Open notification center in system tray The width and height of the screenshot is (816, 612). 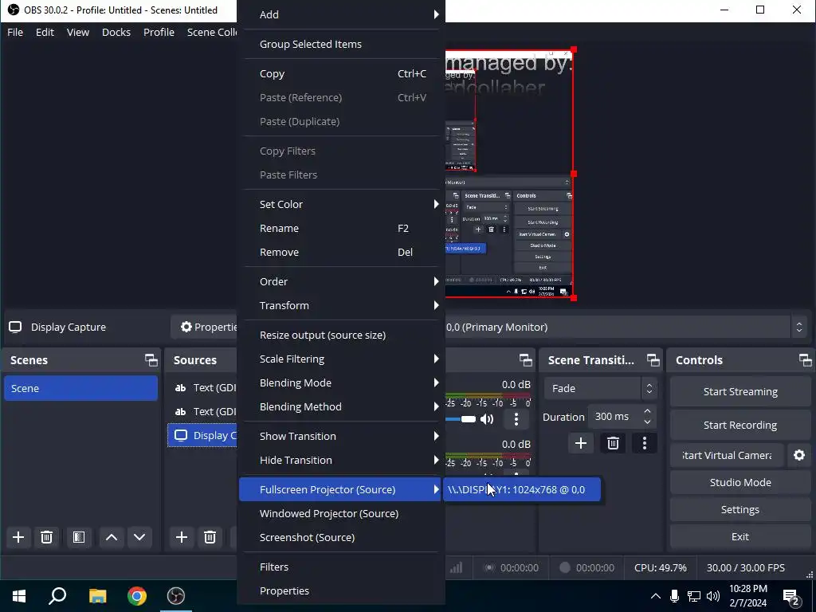pyautogui.click(x=791, y=597)
